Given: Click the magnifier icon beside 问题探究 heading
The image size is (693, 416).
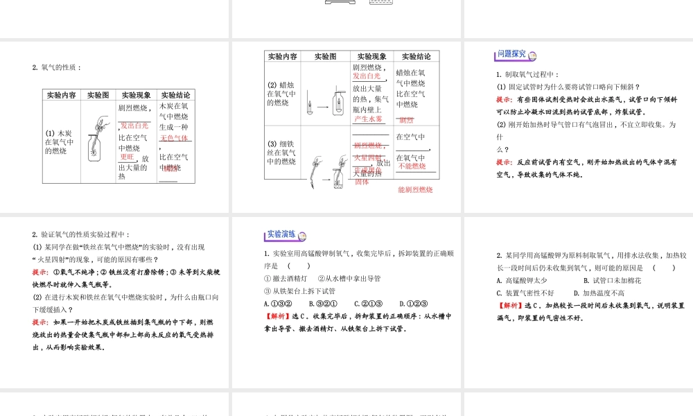Looking at the screenshot, I should pyautogui.click(x=532, y=55).
